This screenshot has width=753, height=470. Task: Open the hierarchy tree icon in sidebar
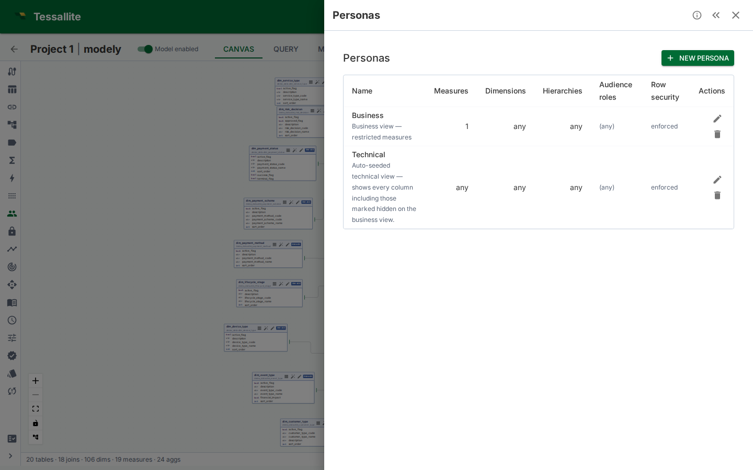coord(12,125)
